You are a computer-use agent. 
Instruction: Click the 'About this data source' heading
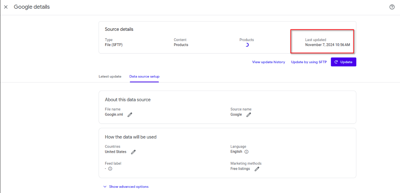[x=128, y=100]
